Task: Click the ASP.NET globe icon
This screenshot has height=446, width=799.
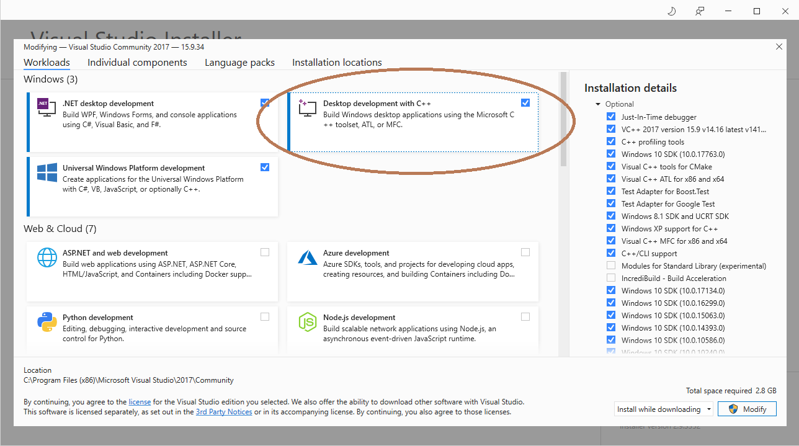Action: (x=47, y=257)
